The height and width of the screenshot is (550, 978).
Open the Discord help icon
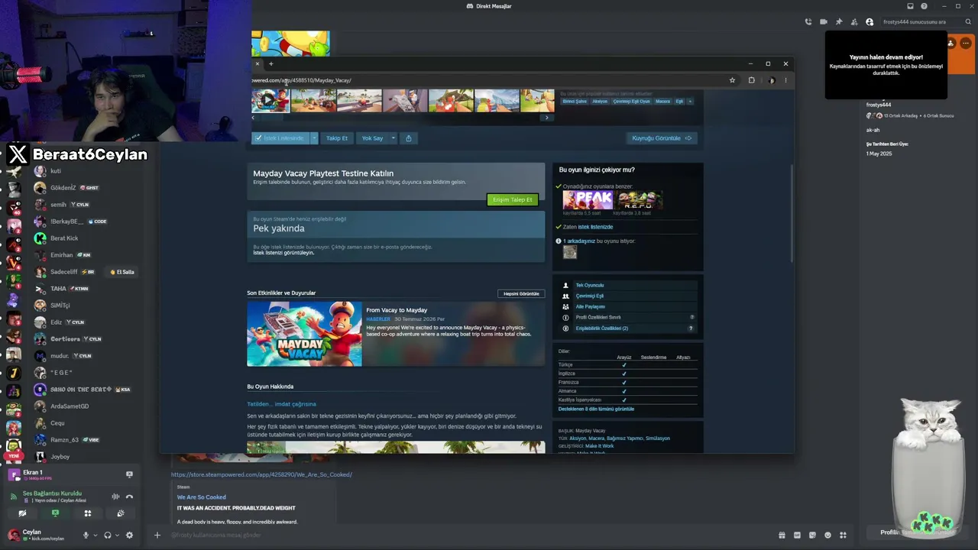click(924, 6)
